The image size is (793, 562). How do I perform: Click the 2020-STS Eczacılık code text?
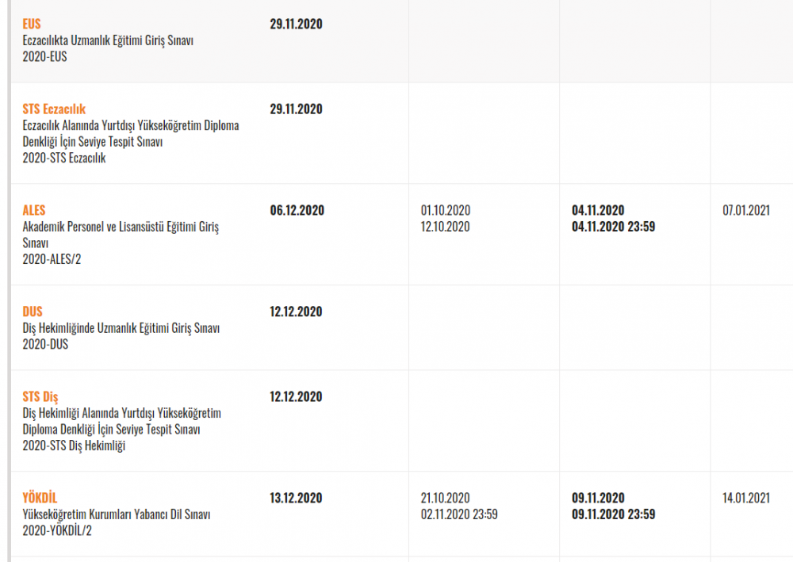click(x=64, y=158)
